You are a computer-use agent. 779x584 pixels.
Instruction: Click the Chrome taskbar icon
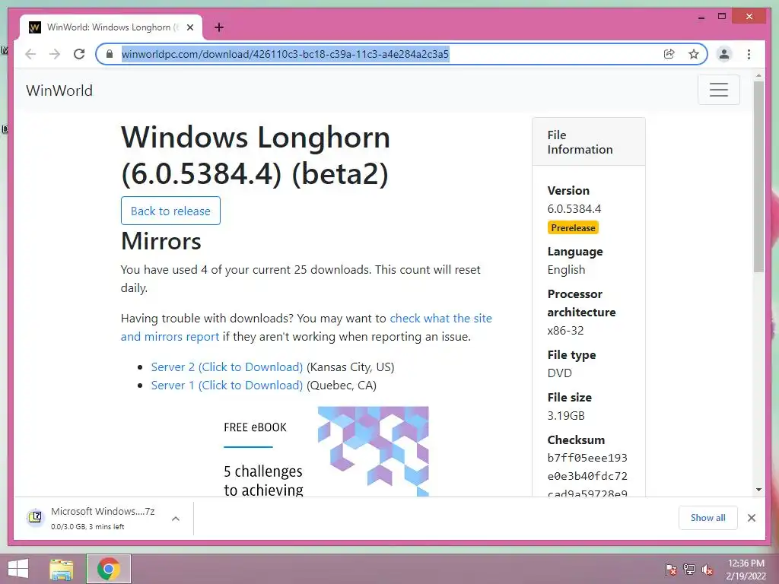109,569
